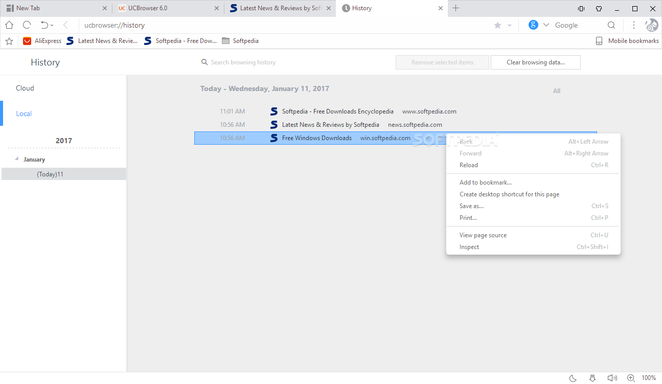Toggle sound with the speaker icon
This screenshot has height=384, width=662.
click(x=612, y=378)
